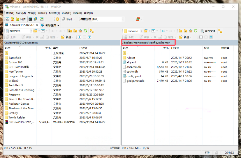Image resolution: width=241 pixels, height=158 pixels.
Task: Open 本地(L) menu
Action: point(10,13)
